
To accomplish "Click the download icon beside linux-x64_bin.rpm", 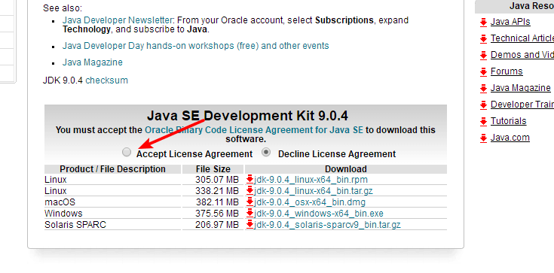I will click(250, 180).
